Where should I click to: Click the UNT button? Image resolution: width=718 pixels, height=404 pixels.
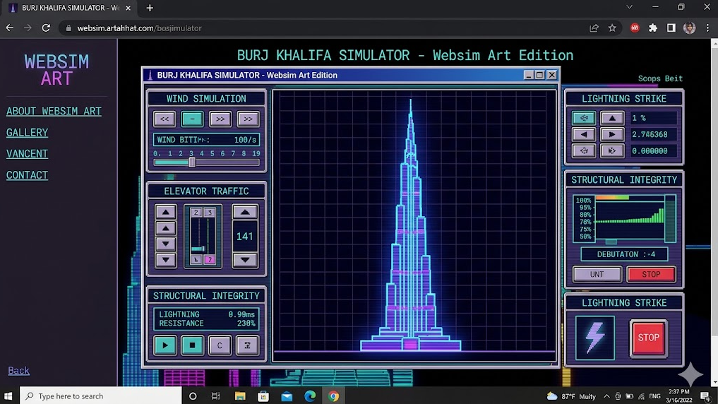click(x=597, y=274)
